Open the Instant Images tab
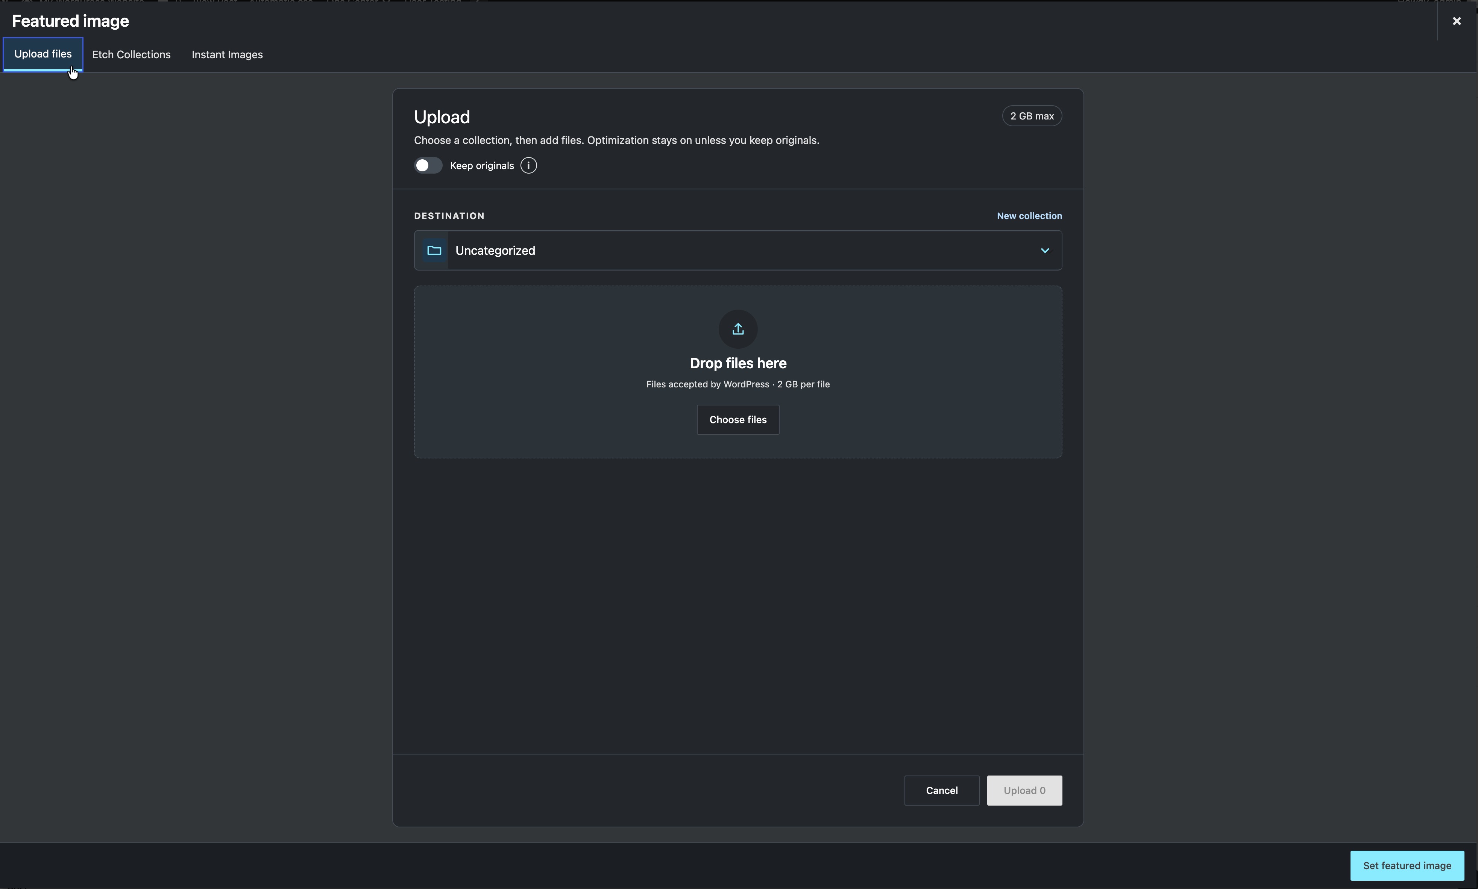 pyautogui.click(x=227, y=54)
